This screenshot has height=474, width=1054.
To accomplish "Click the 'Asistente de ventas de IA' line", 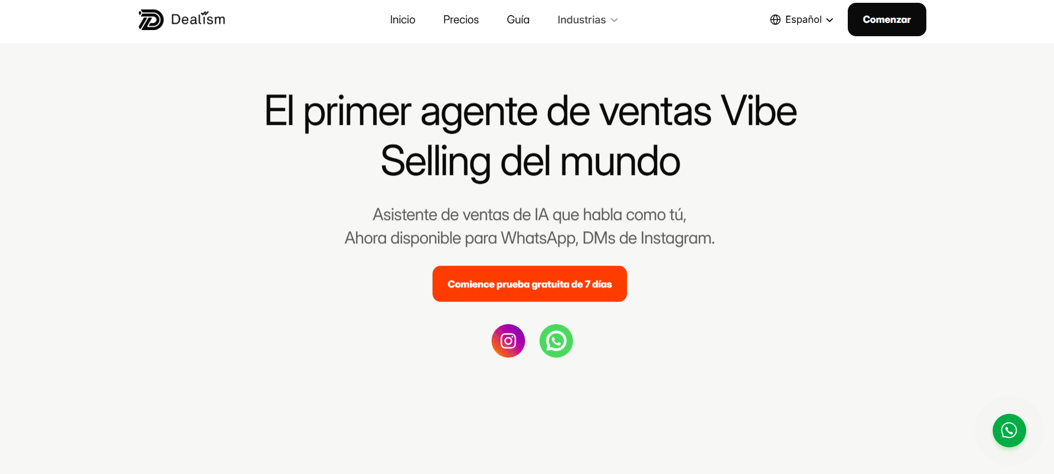I will [530, 214].
